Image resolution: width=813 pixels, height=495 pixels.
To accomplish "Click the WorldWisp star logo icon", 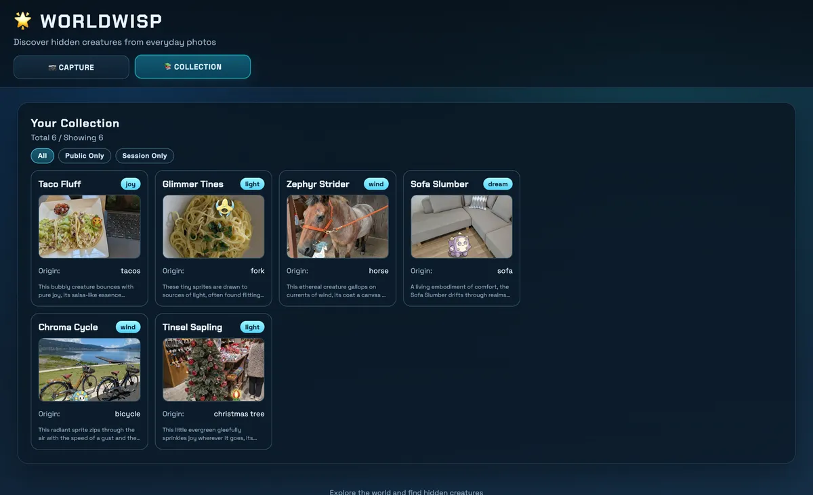I will 22,20.
